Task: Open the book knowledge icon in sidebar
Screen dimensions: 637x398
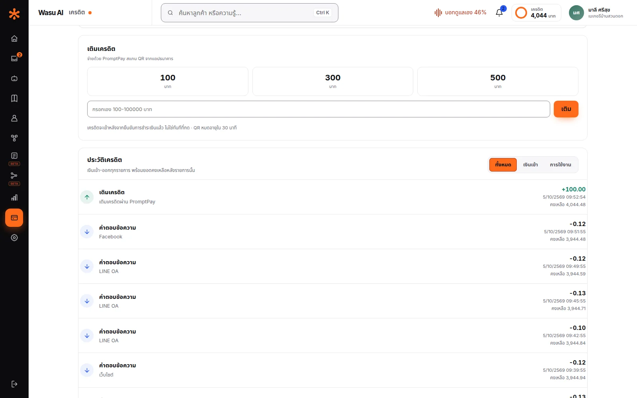Action: pyautogui.click(x=14, y=98)
